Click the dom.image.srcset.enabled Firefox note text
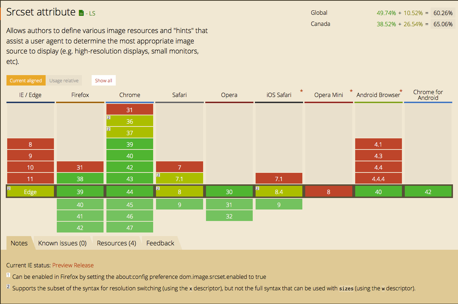 pyautogui.click(x=139, y=277)
